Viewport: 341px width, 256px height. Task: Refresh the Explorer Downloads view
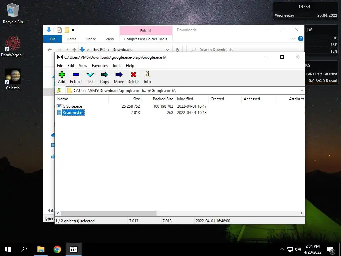point(177,50)
